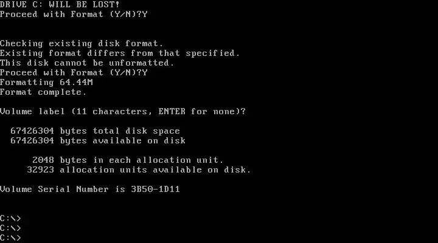438x243 pixels.
Task: Click the 'DRIVE C: WILL BE LOST!' warning
Action: click(60, 5)
